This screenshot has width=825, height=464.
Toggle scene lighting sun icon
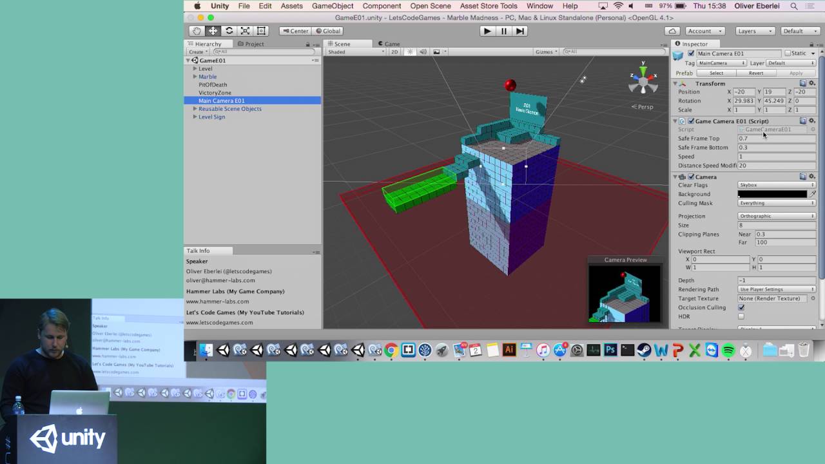(410, 52)
